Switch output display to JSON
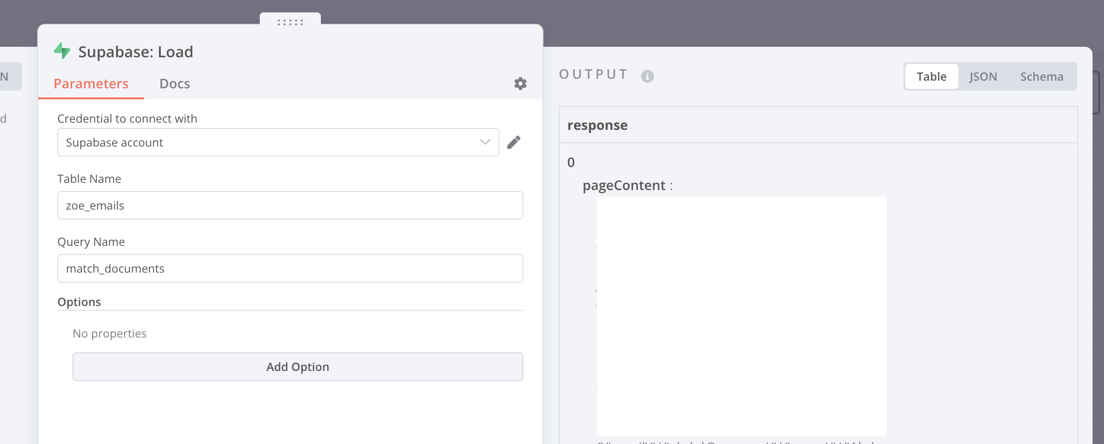The width and height of the screenshot is (1104, 444). (x=983, y=76)
